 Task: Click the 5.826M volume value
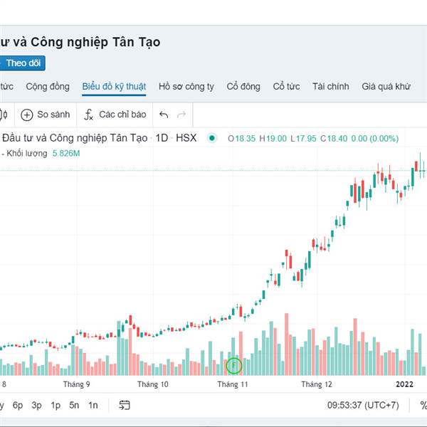(66, 153)
